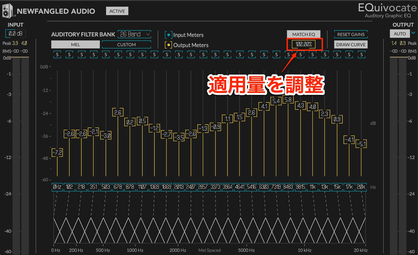Click the AUDITORY FILTER BANK label
The width and height of the screenshot is (418, 255).
(x=83, y=34)
